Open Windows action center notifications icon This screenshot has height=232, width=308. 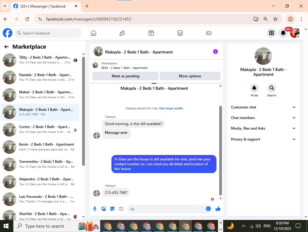point(298,226)
